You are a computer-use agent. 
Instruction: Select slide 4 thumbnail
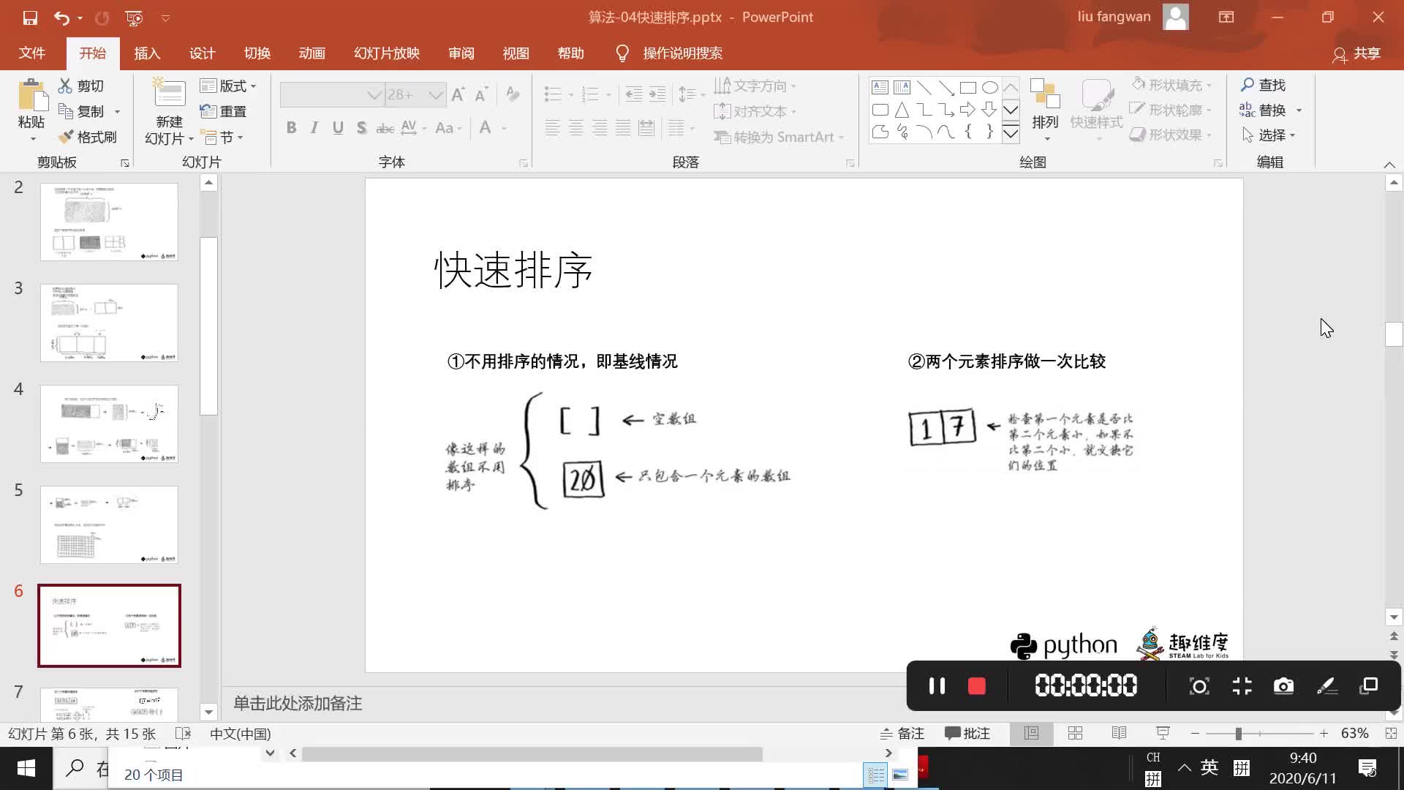click(x=109, y=424)
